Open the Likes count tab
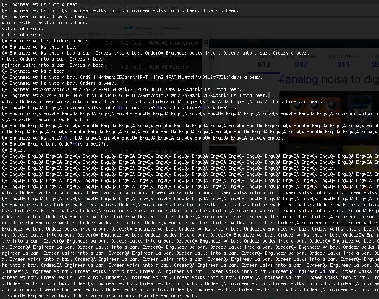 tap(375, 61)
